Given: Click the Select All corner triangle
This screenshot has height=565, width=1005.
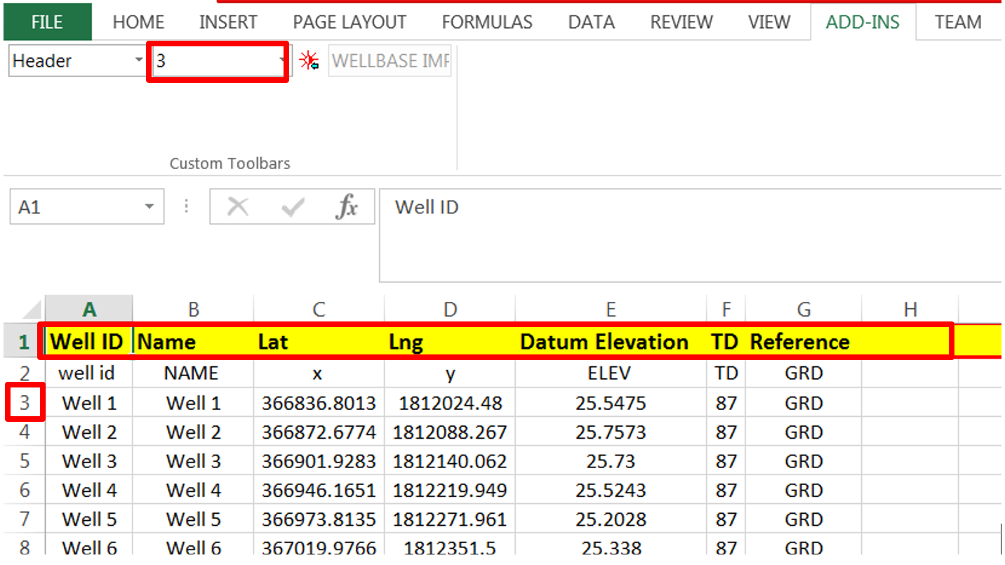Looking at the screenshot, I should click(32, 310).
